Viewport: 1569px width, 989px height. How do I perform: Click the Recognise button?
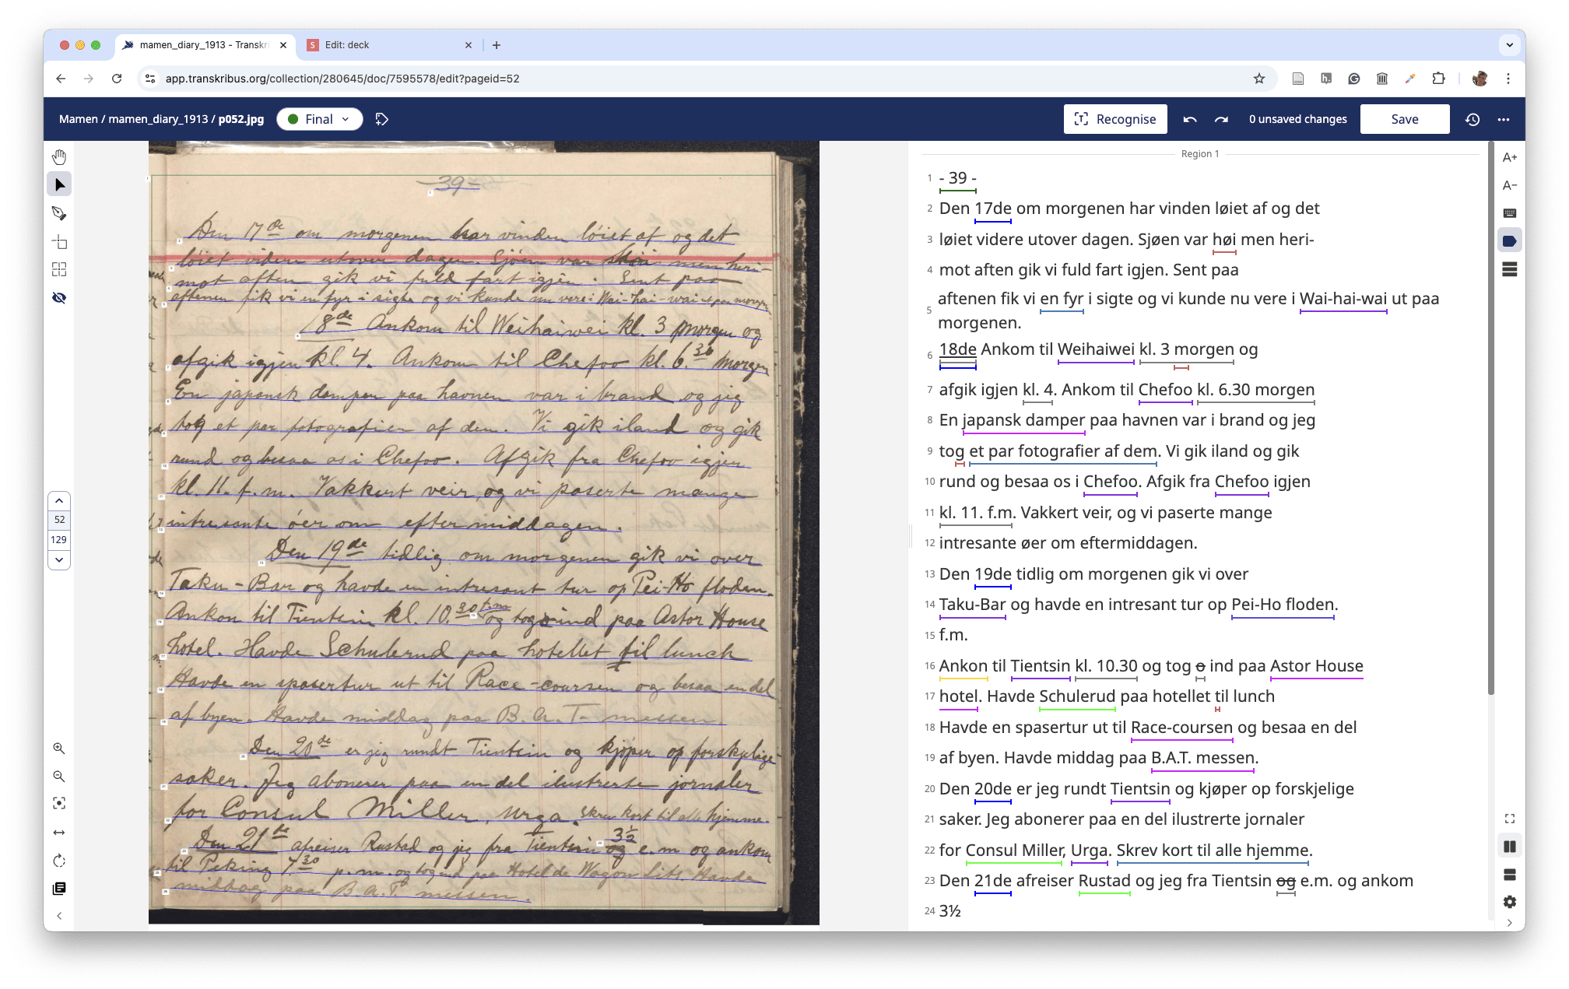[x=1115, y=119]
